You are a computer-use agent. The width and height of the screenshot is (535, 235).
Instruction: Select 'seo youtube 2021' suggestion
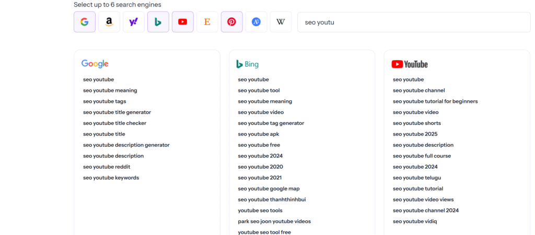click(x=260, y=178)
